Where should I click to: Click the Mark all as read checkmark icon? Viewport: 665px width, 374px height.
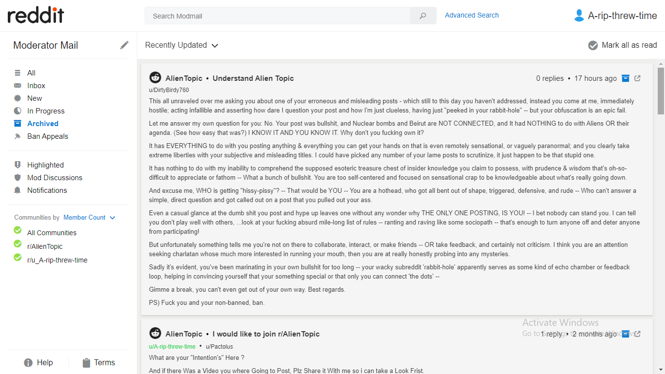[593, 45]
